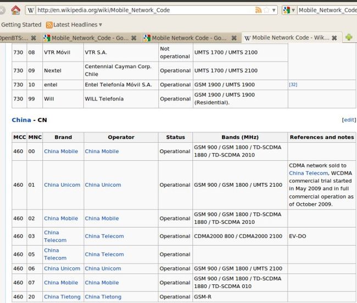Click the GSM-R bands cell
Image resolution: width=357 pixels, height=303 pixels.
240,297
